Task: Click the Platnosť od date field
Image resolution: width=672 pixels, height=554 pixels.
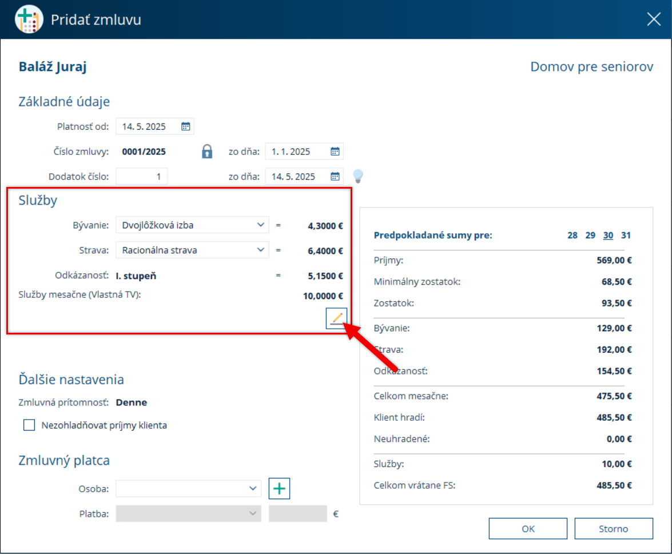Action: tap(155, 126)
